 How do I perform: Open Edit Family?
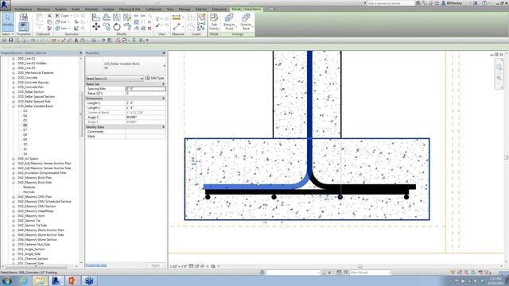214,21
